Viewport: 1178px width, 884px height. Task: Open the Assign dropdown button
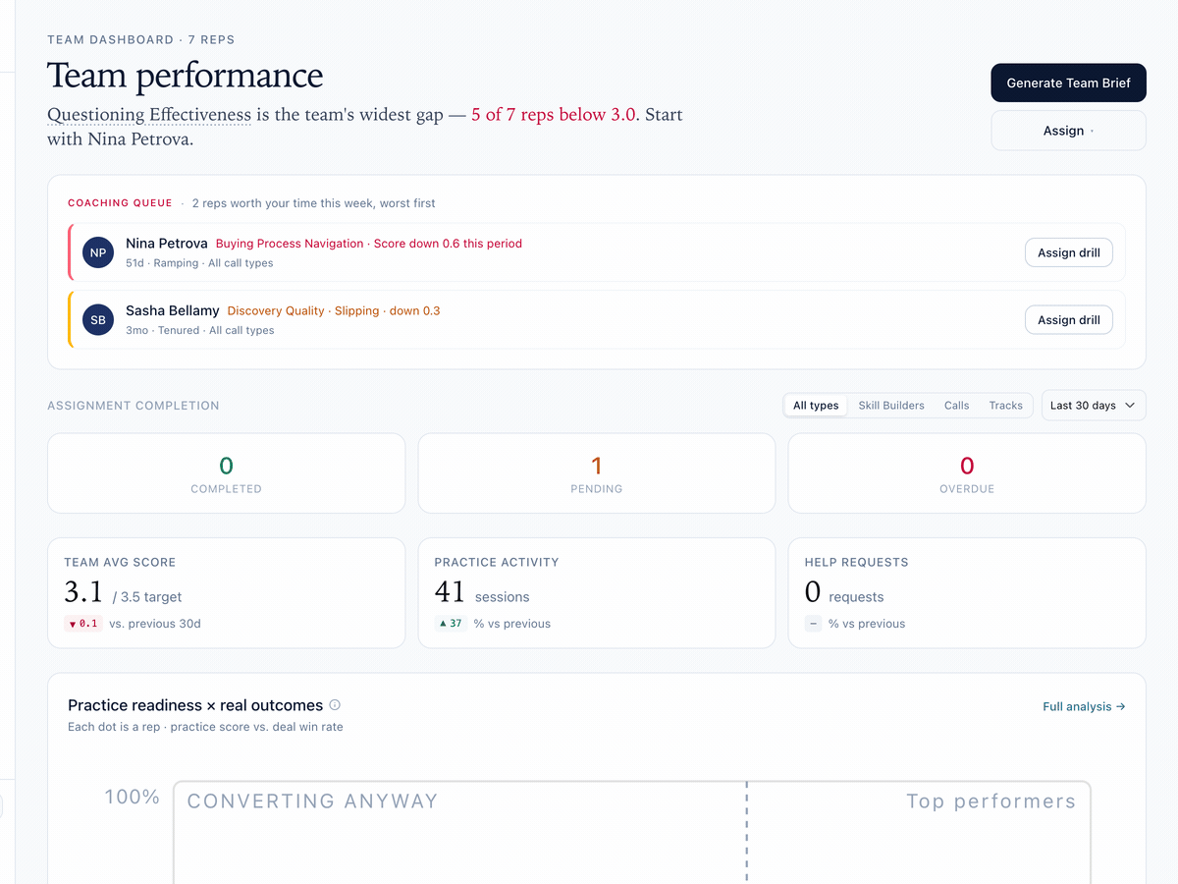(1068, 131)
